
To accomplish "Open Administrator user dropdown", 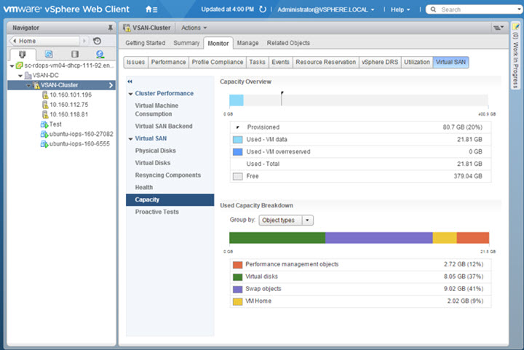I will pyautogui.click(x=325, y=9).
